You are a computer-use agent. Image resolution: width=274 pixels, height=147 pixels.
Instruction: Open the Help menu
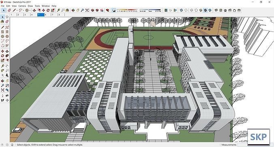pyautogui.click(x=54, y=6)
